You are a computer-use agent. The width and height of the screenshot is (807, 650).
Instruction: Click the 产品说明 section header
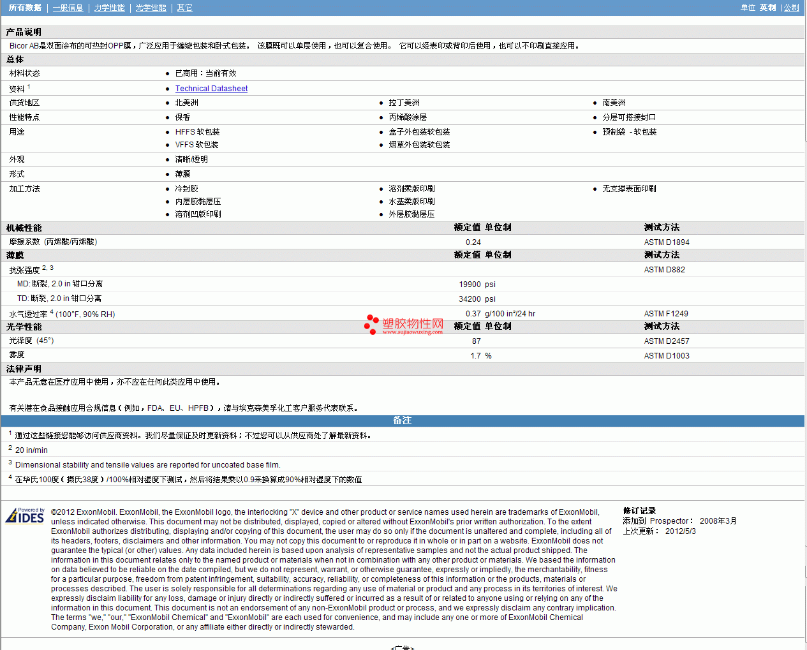[24, 32]
